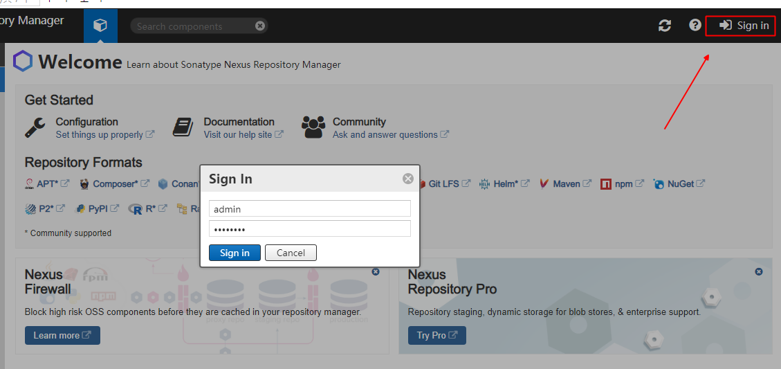This screenshot has width=781, height=369.
Task: Open Ask and answer questions link
Action: tap(391, 134)
